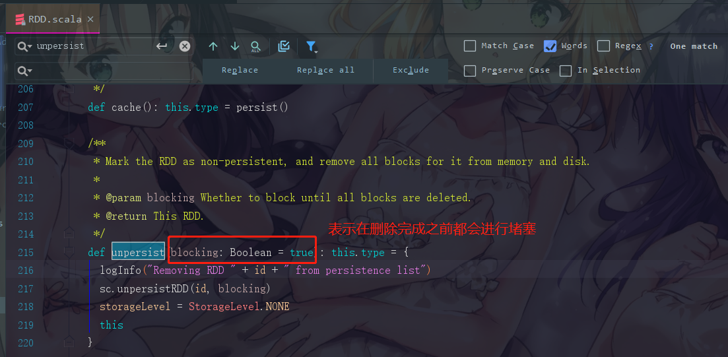Clear the search text with X icon
Screen dimensions: 728x357
(185, 46)
